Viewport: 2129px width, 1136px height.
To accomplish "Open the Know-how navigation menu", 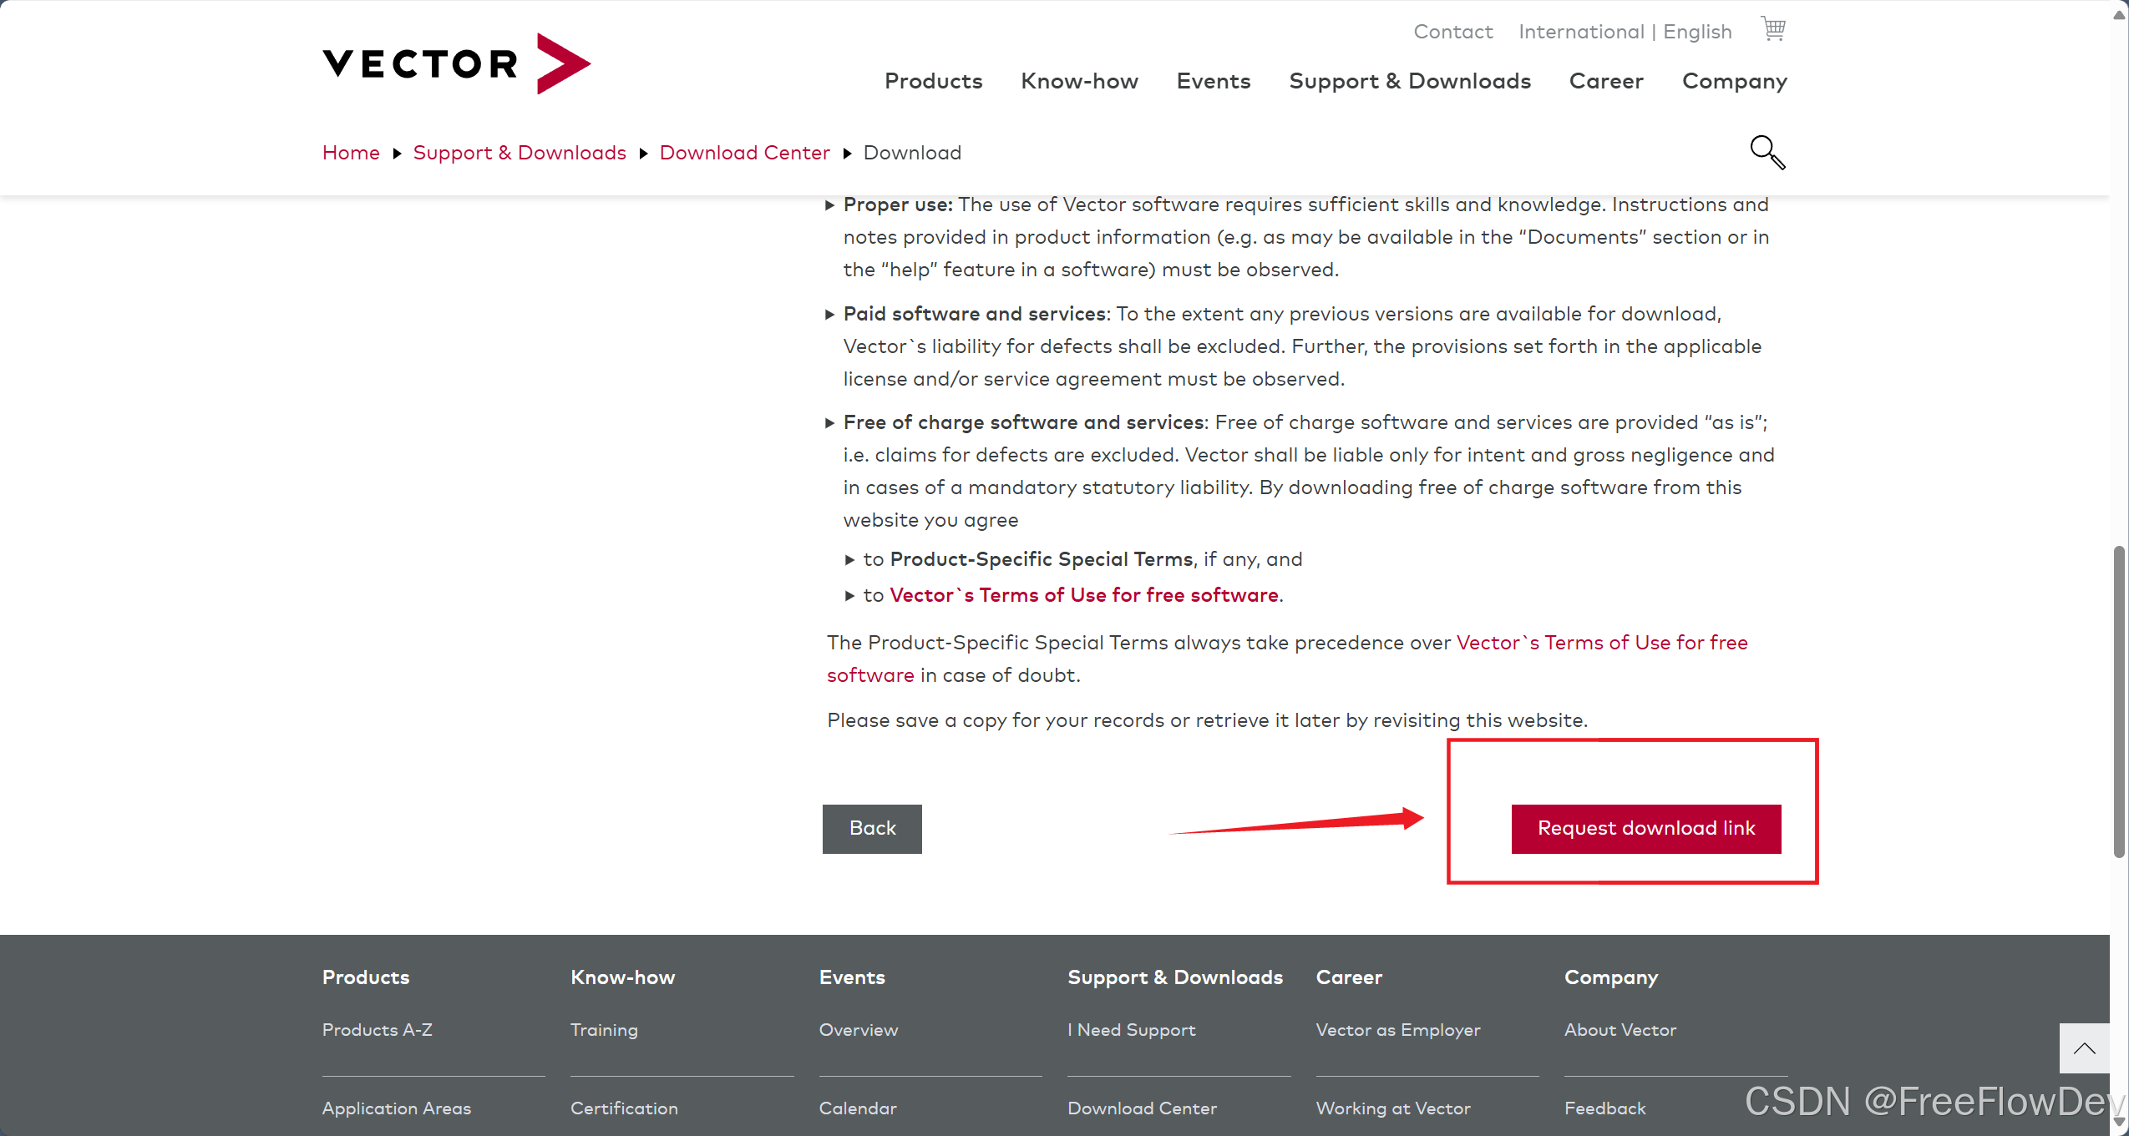I will pyautogui.click(x=1079, y=81).
